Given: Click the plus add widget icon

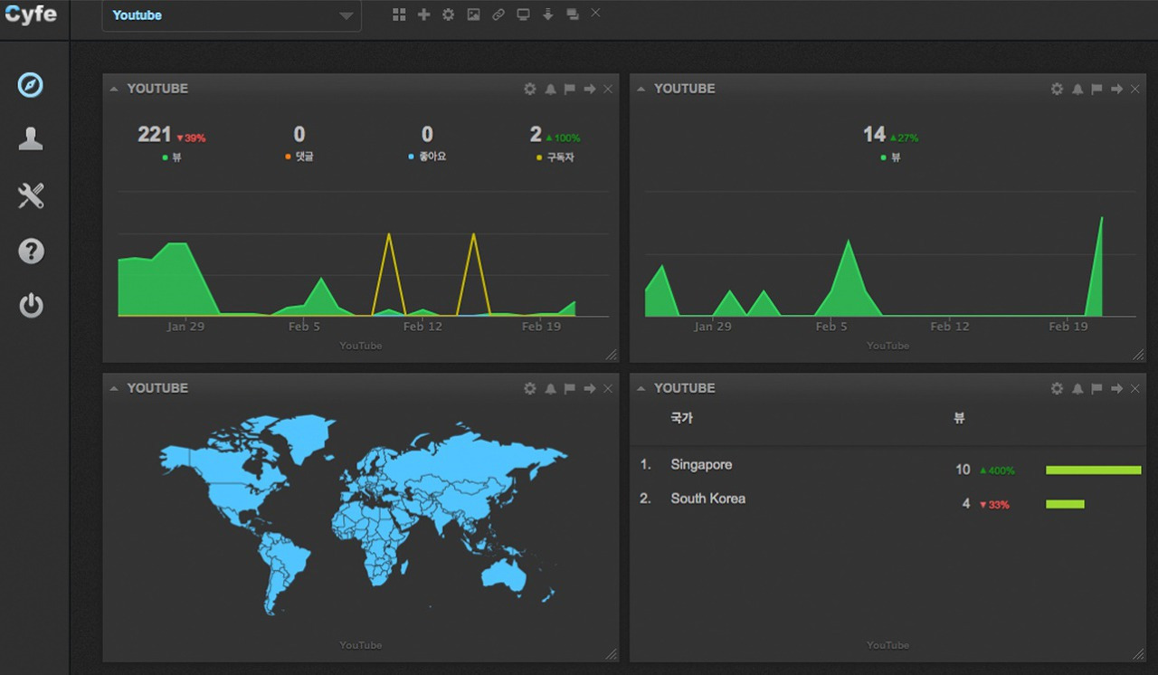Looking at the screenshot, I should [423, 14].
